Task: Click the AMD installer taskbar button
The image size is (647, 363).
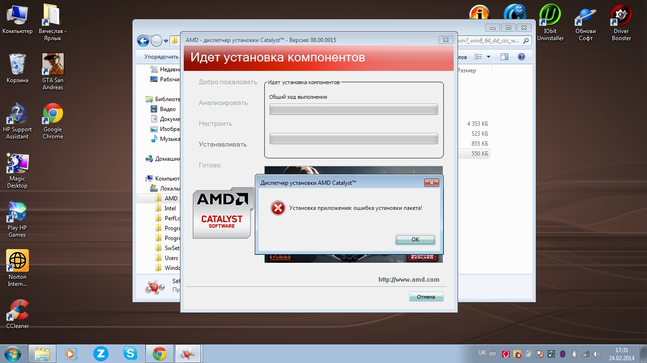Action: pyautogui.click(x=189, y=354)
